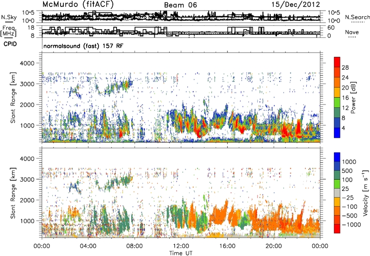
Task: Select the "15/Dec/2012" date text
Action: click(296, 5)
